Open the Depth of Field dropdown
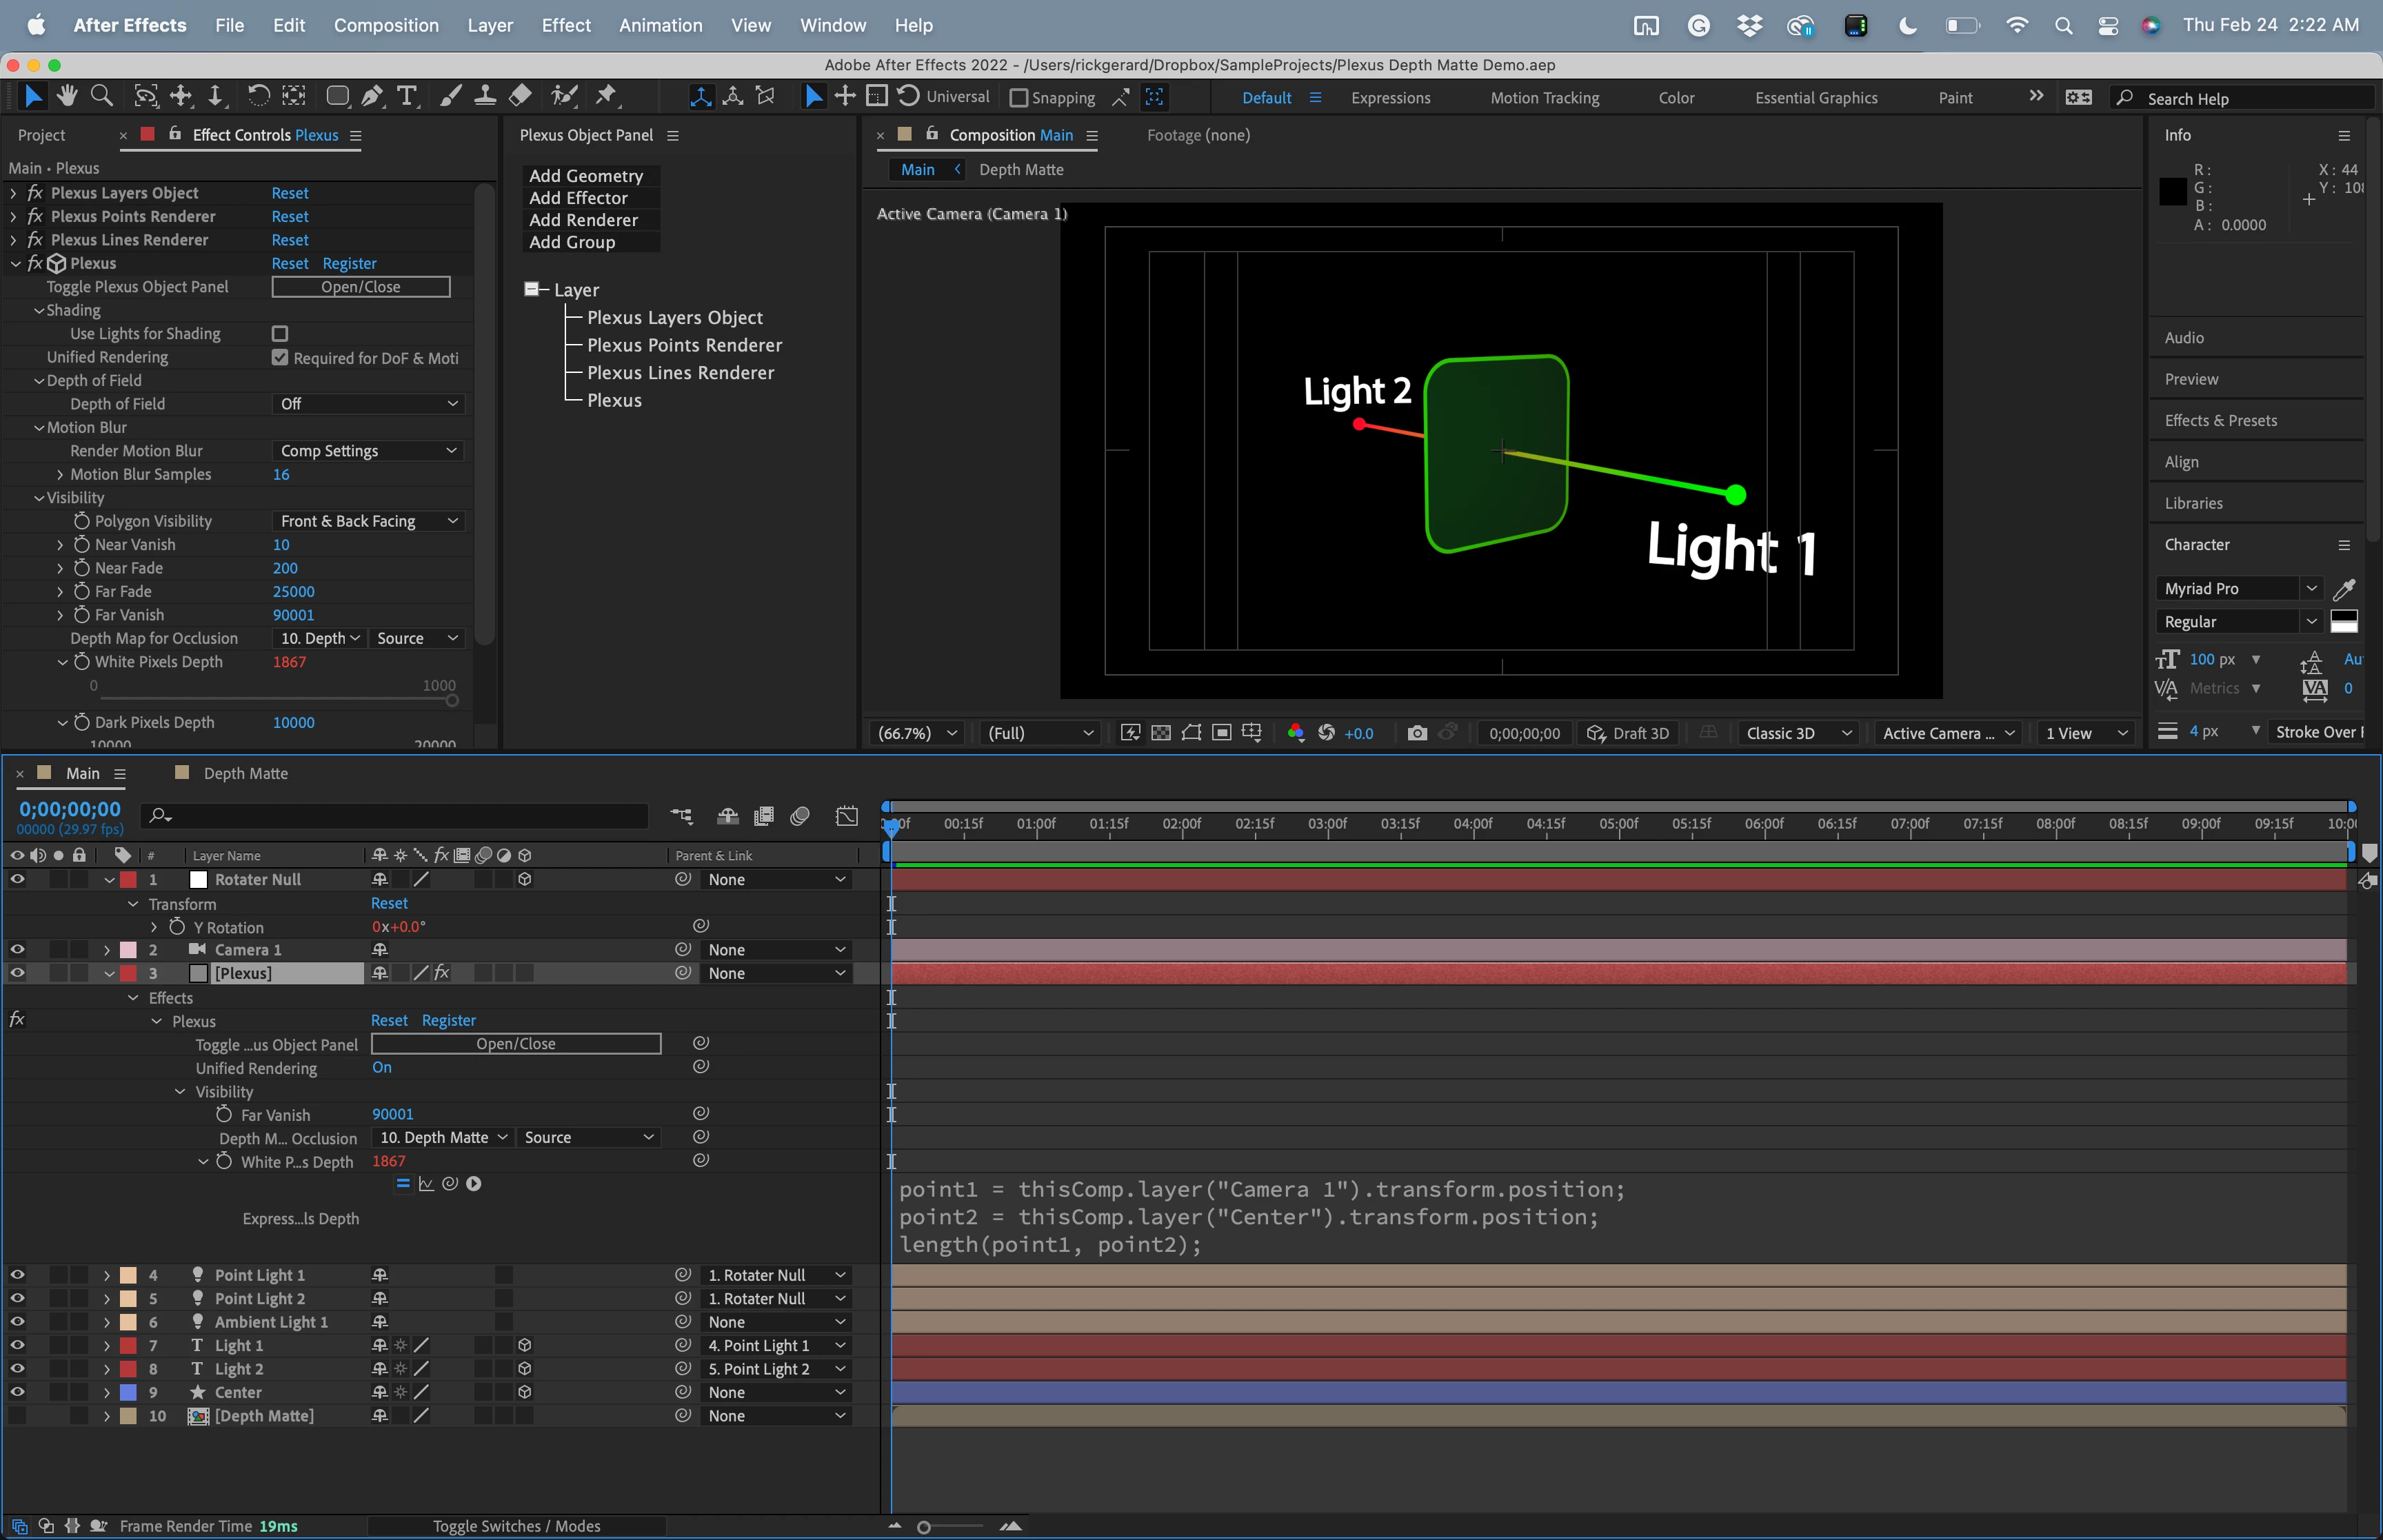This screenshot has width=2383, height=1540. [368, 404]
